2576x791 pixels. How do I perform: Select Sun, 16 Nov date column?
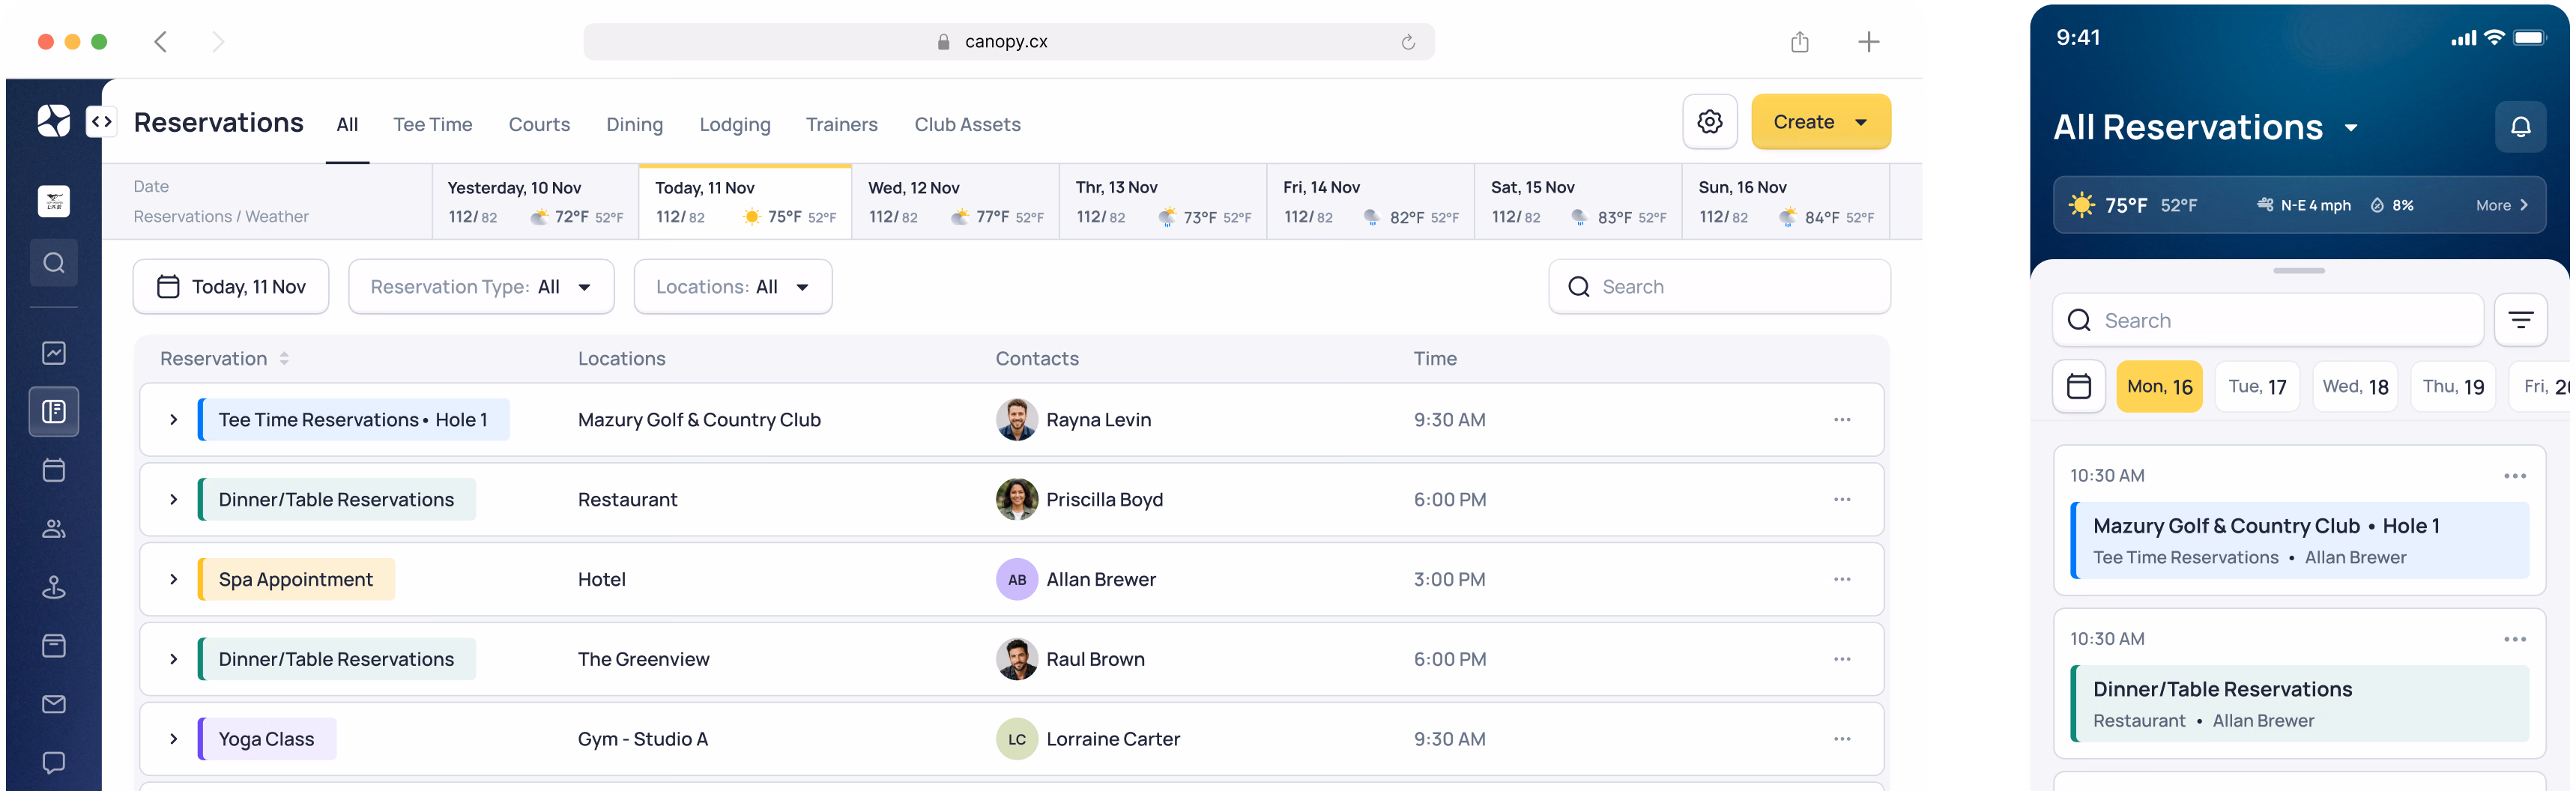[x=1786, y=202]
